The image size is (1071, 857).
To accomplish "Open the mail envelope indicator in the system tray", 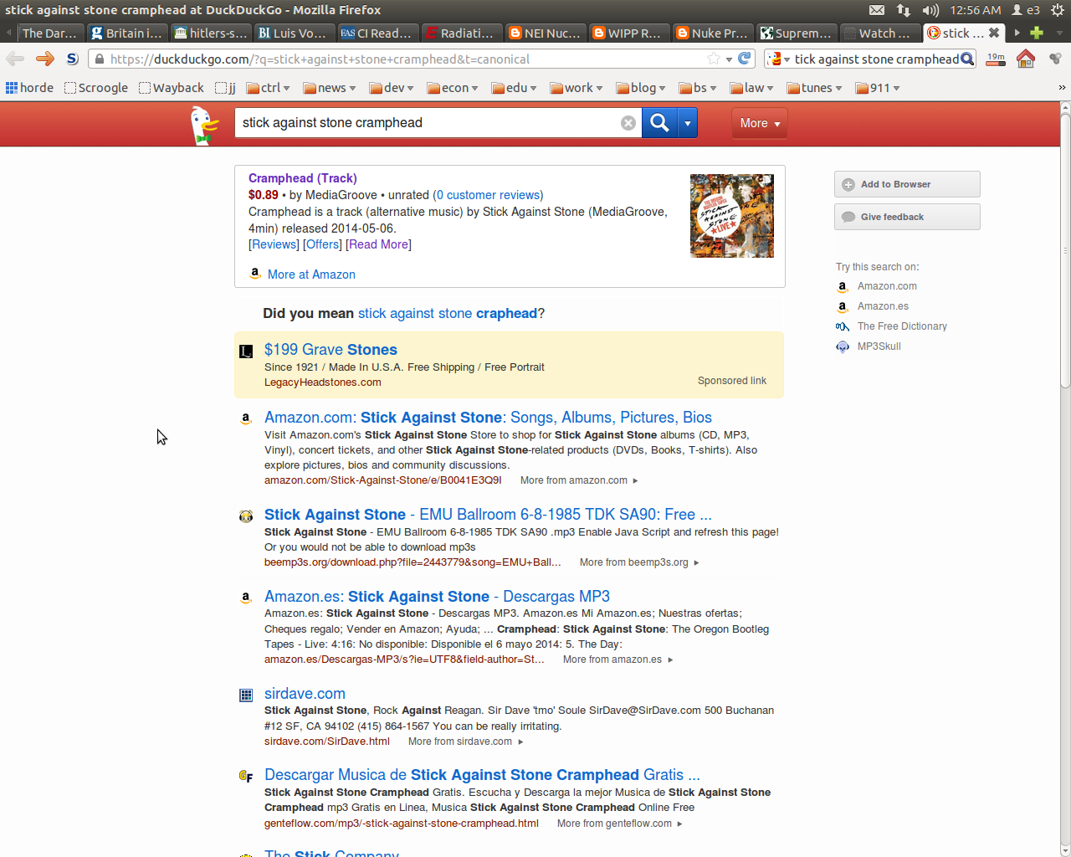I will [876, 10].
